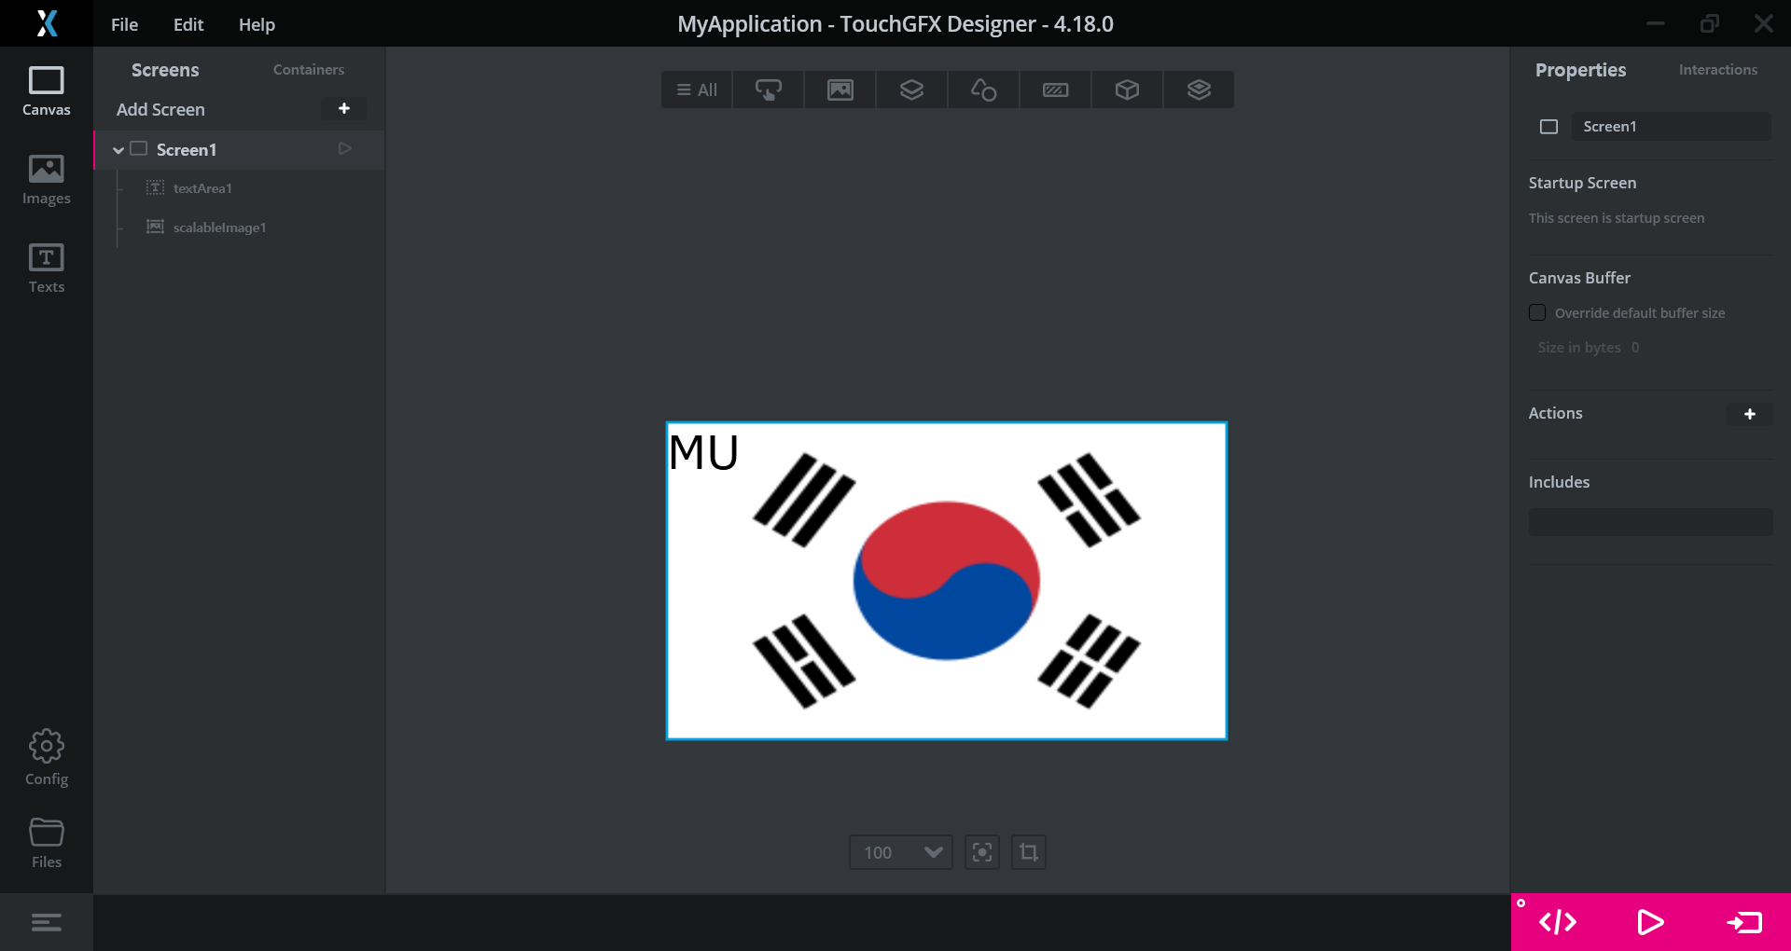Switch to the Screens tab
Viewport: 1791px width, 951px height.
click(165, 70)
